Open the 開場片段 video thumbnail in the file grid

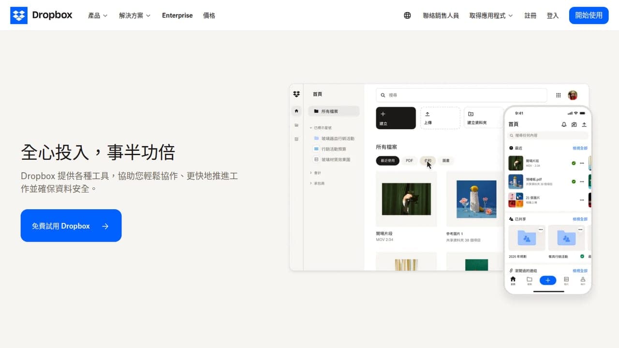[x=406, y=199]
